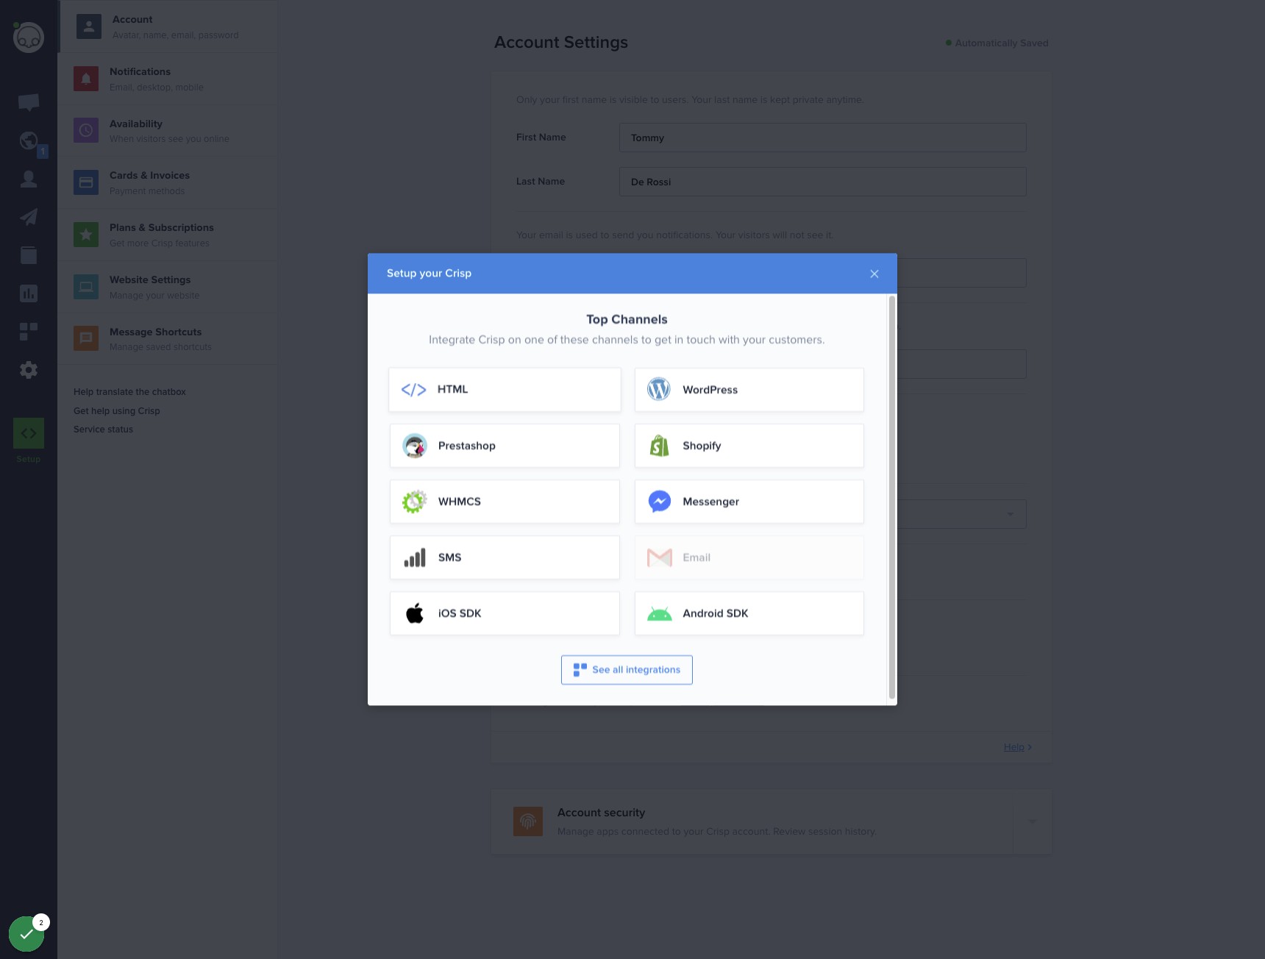Select the WHMCS channel
Image resolution: width=1265 pixels, height=959 pixels.
pos(505,502)
